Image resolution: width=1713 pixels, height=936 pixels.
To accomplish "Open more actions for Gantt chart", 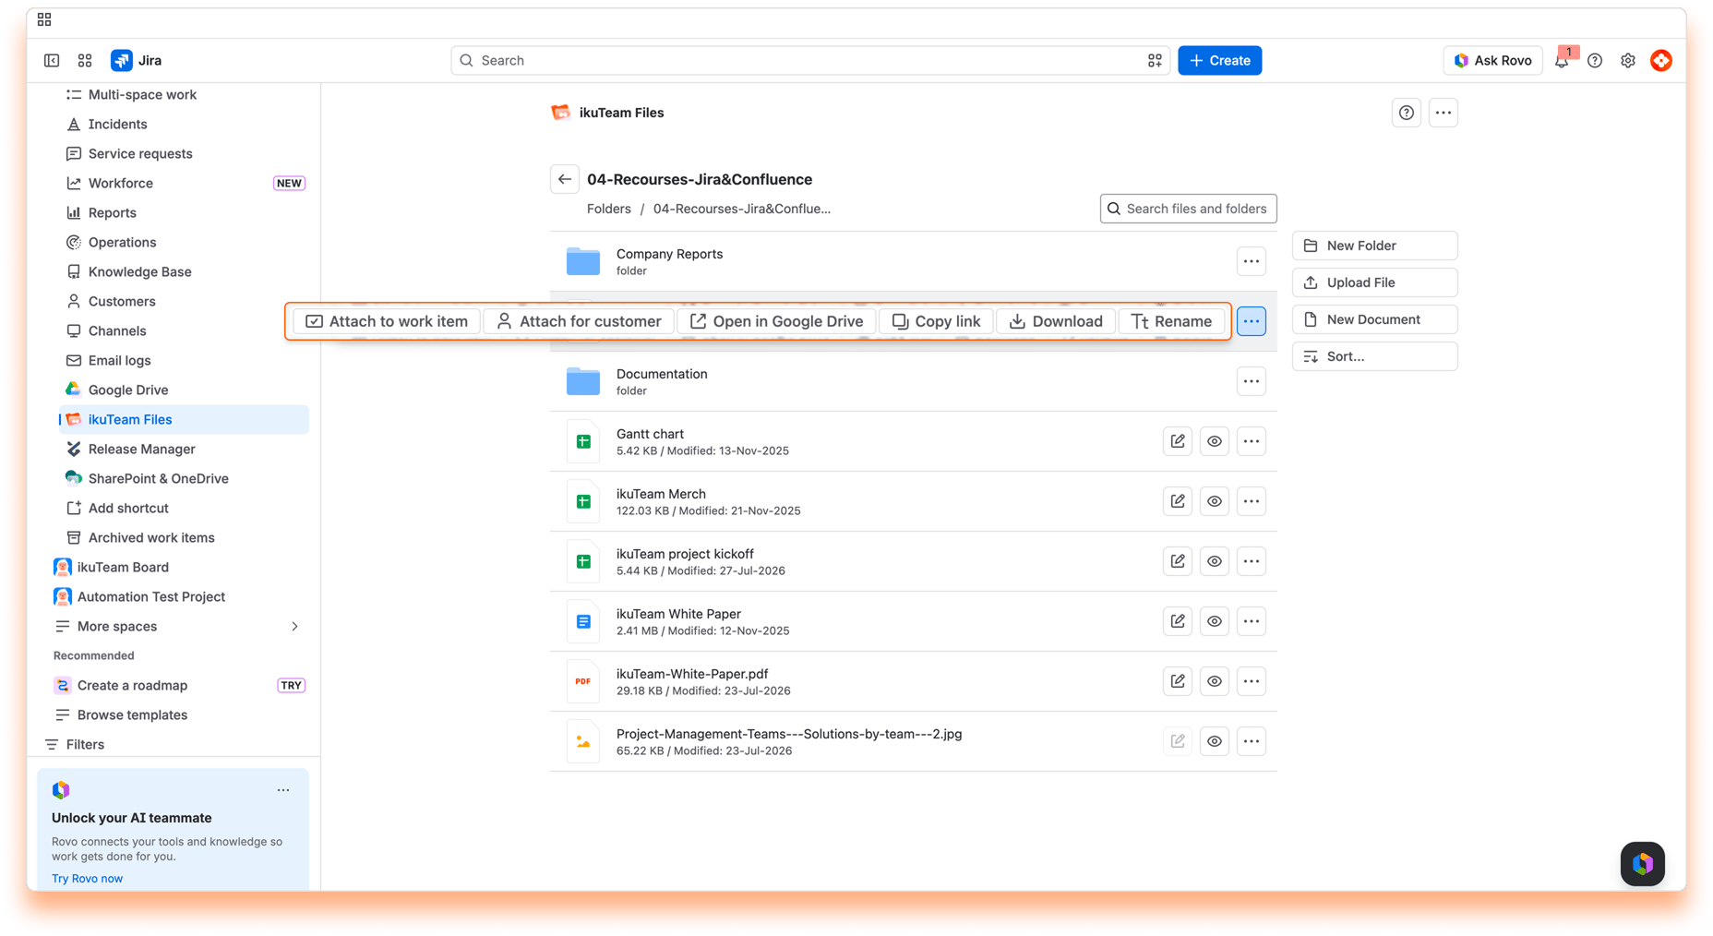I will (x=1252, y=441).
